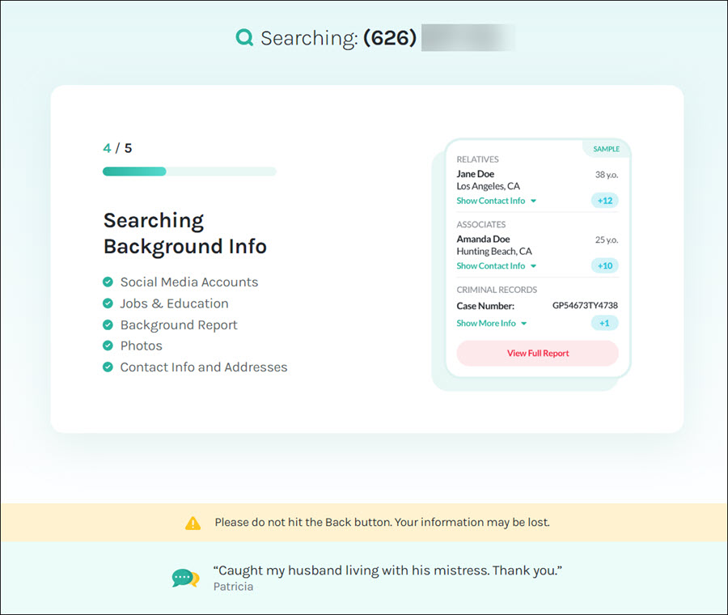This screenshot has height=615, width=728.
Task: Expand Amanda Doe's Show Contact Info arrow
Action: click(534, 266)
